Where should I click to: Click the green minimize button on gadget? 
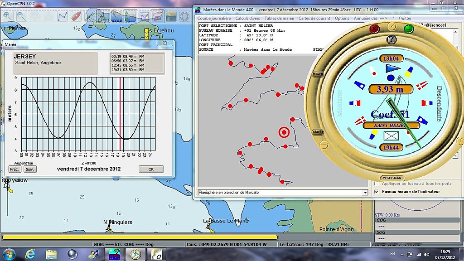[x=409, y=29]
